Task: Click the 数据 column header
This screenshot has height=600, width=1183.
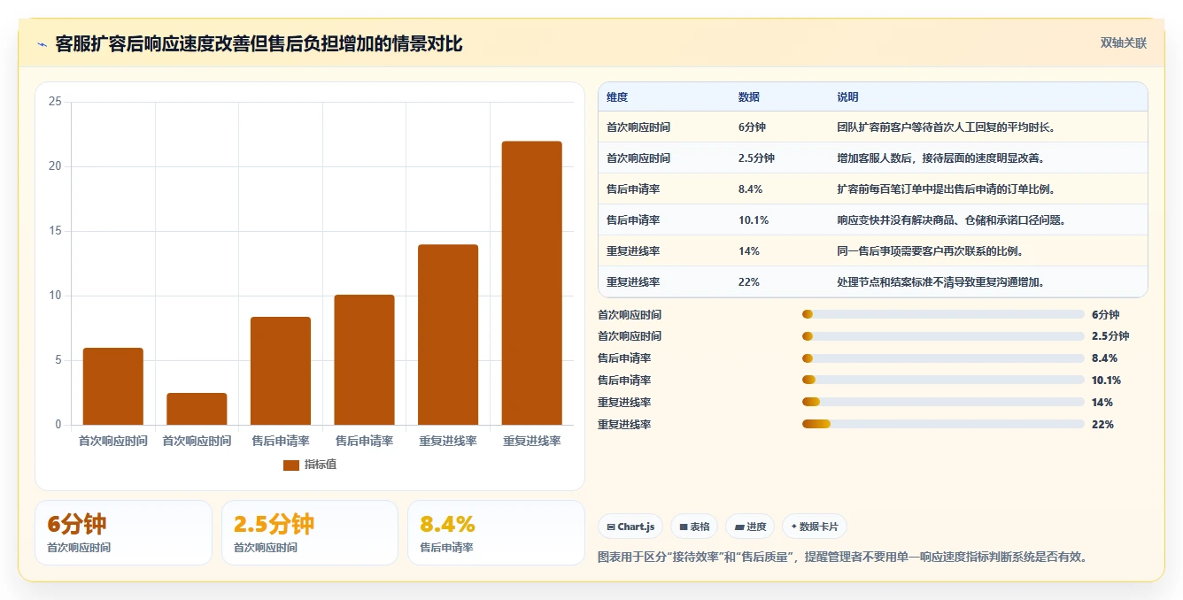Action: pyautogui.click(x=749, y=97)
